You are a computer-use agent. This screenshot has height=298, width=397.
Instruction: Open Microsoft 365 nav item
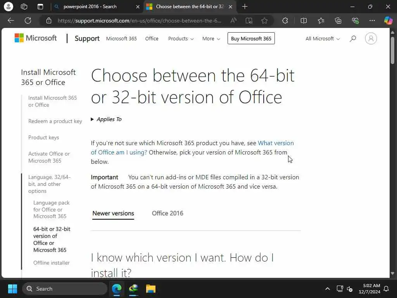121,38
